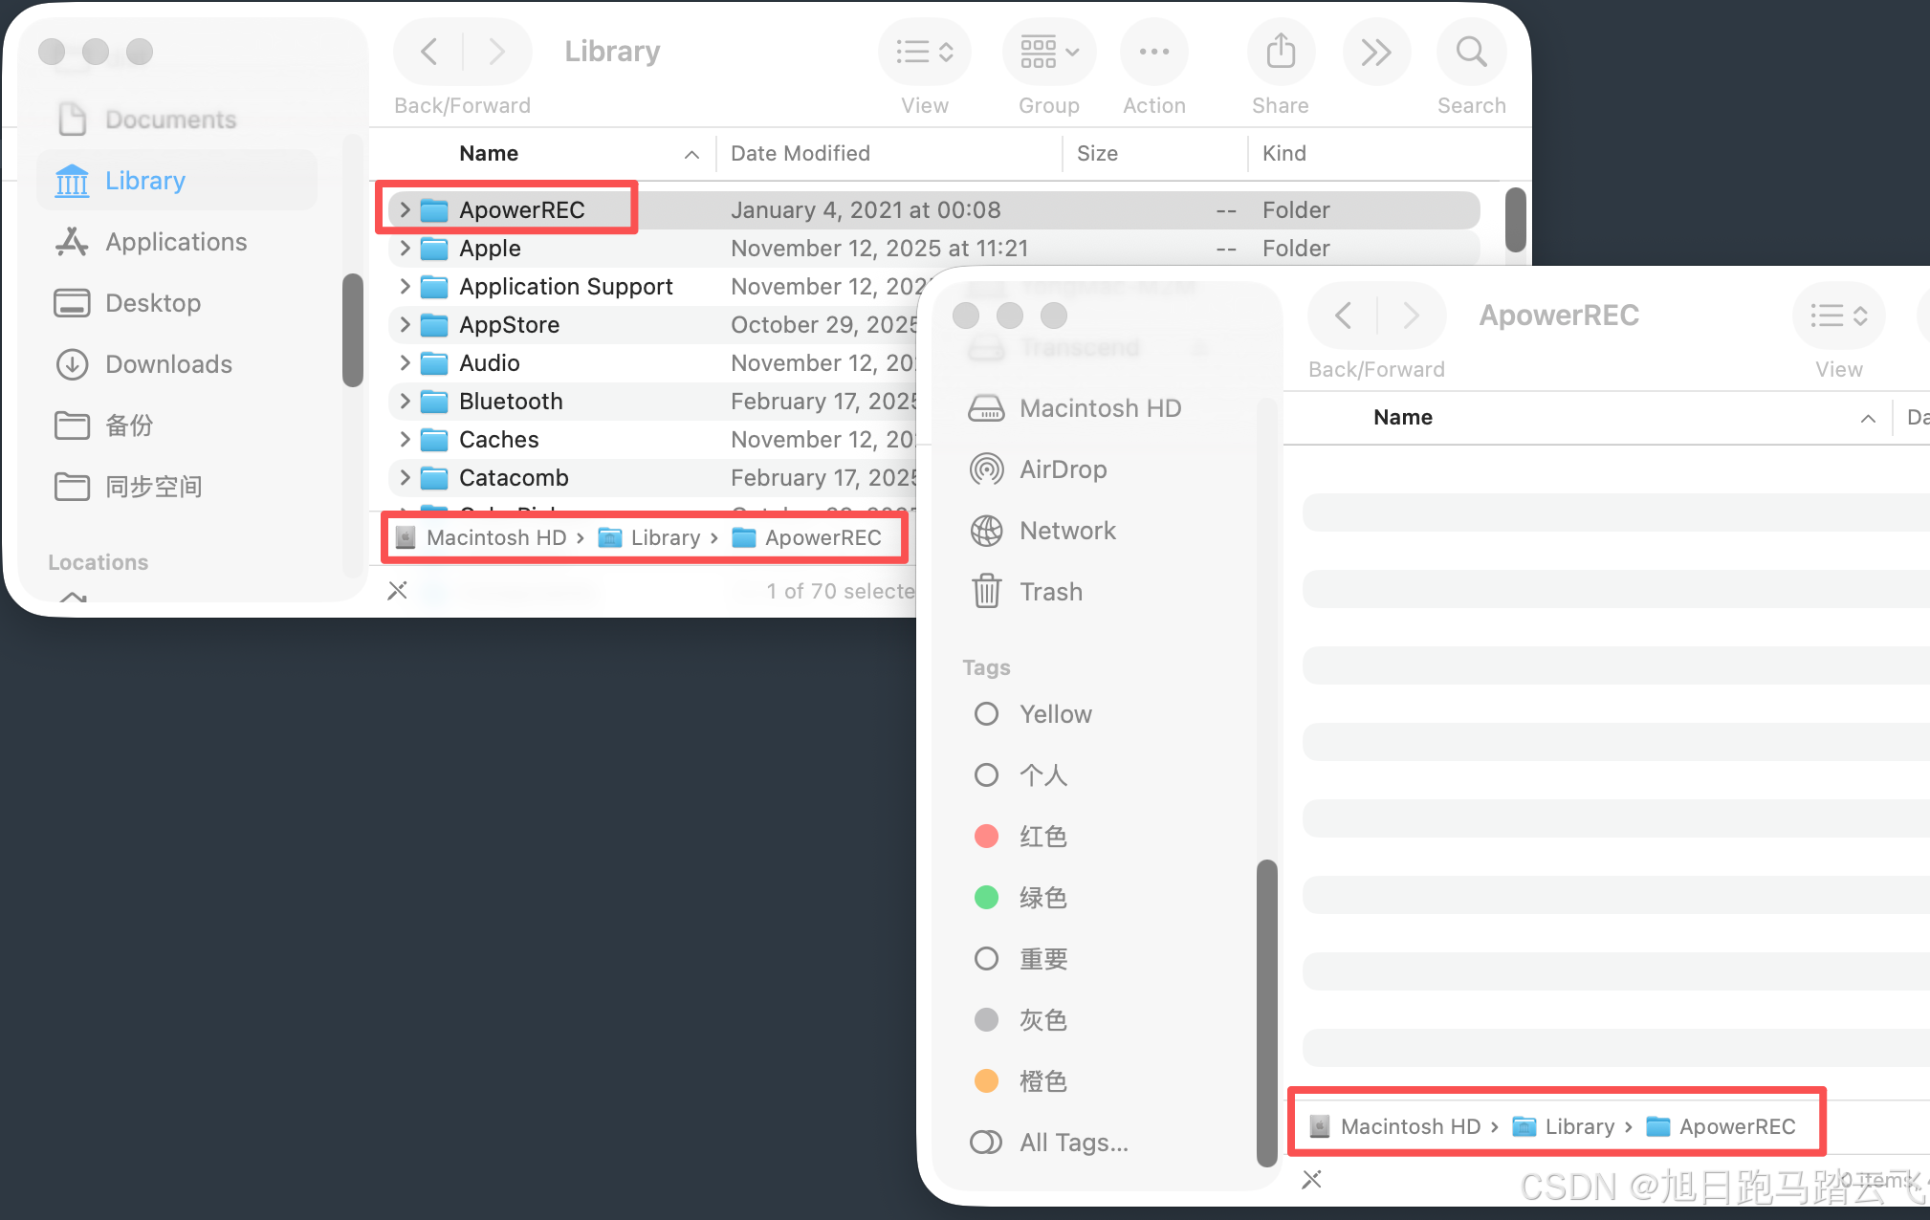Image resolution: width=1930 pixels, height=1220 pixels.
Task: Click the double-chevron toolbar overflow icon
Action: tap(1375, 52)
